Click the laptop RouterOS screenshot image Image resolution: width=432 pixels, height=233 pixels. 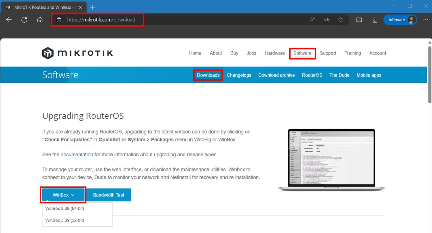click(x=331, y=160)
